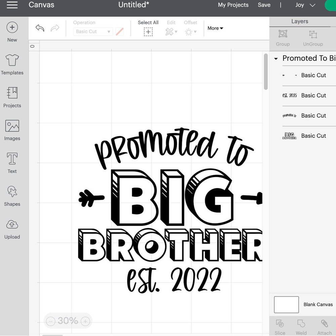Undo the last action

(x=40, y=28)
